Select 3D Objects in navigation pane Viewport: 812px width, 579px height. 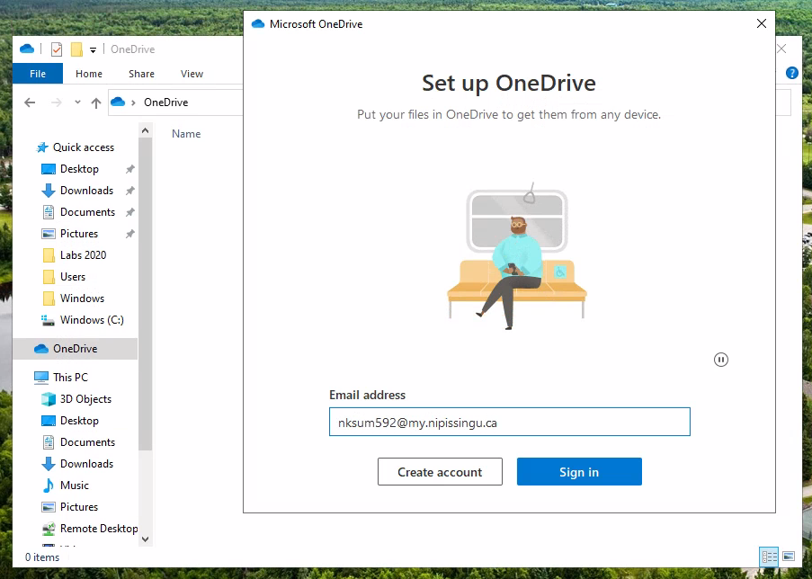tap(85, 399)
